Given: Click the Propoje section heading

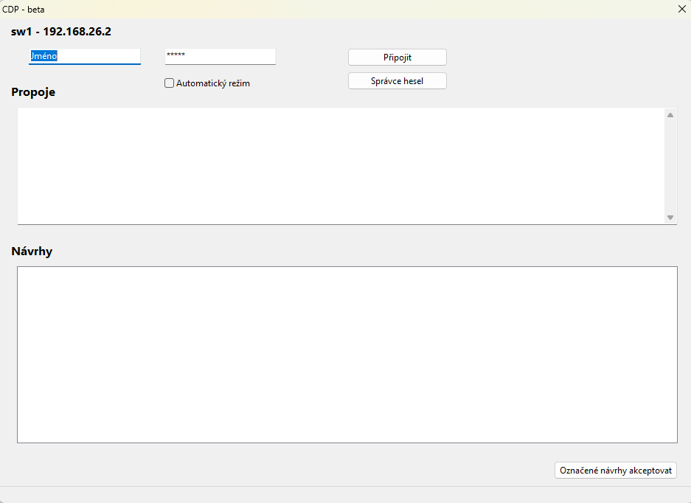Looking at the screenshot, I should (x=33, y=92).
